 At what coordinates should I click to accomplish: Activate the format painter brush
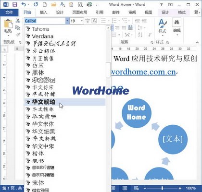pos(18,35)
